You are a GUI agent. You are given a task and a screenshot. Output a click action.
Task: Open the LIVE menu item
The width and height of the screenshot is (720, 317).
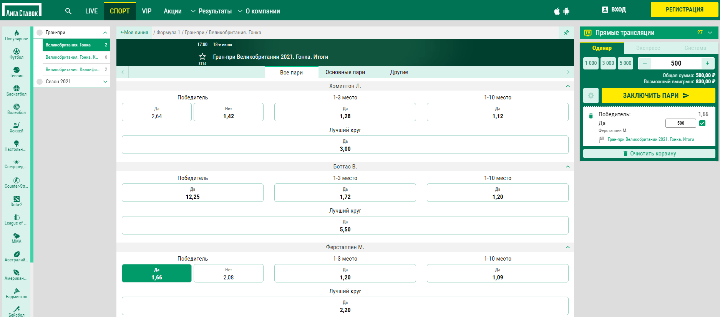tap(91, 11)
